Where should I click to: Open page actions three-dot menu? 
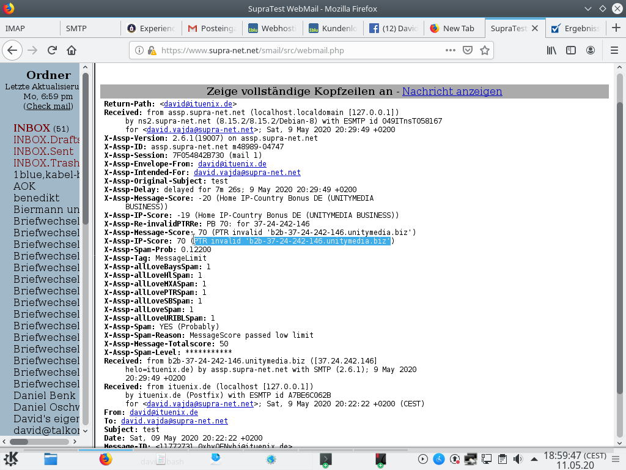(450, 50)
